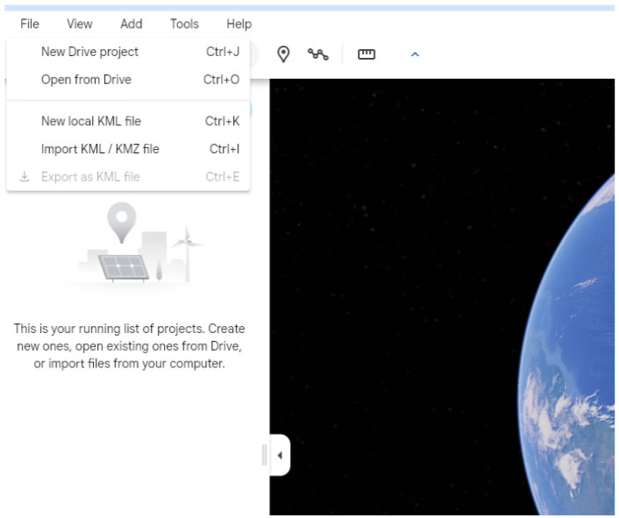Choose Import KML / KMZ file
The height and width of the screenshot is (518, 619).
(x=128, y=149)
